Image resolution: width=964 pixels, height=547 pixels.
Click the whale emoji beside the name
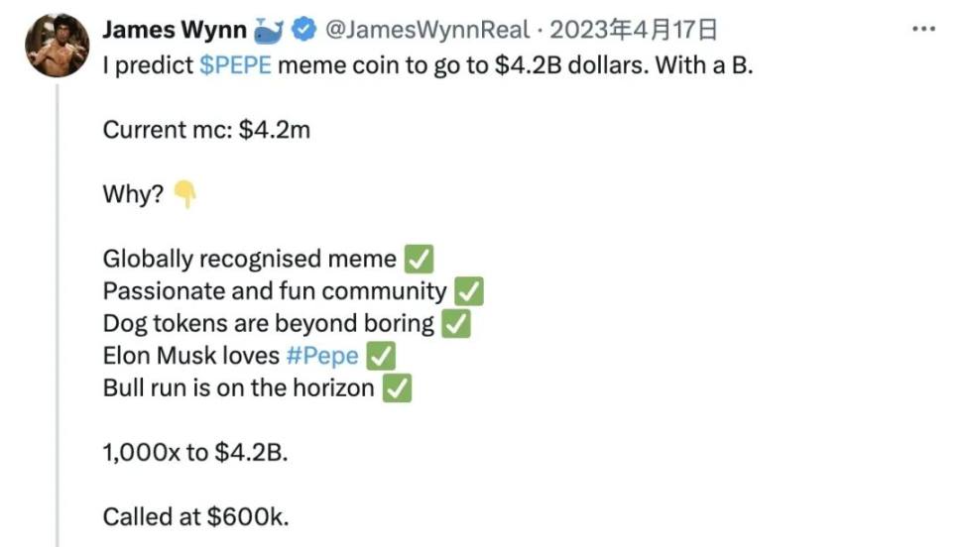tap(269, 31)
